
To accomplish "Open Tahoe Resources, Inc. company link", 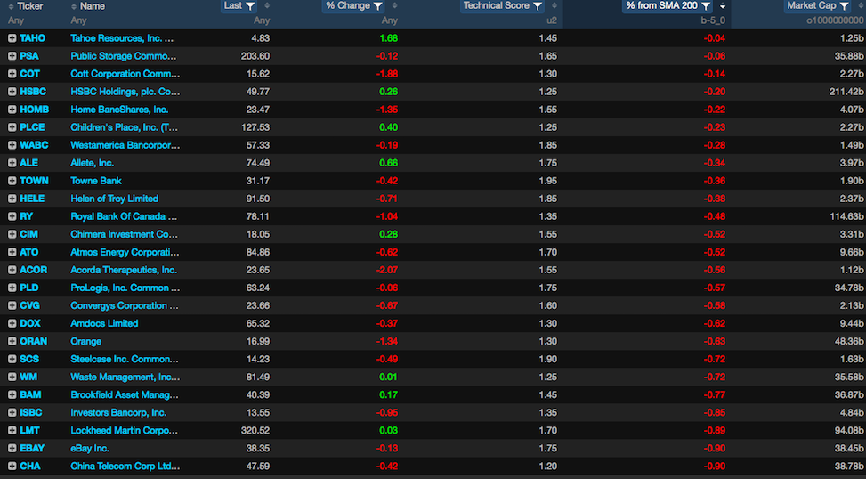I will (122, 38).
